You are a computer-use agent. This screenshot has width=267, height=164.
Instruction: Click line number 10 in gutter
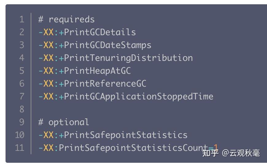coord(20,135)
